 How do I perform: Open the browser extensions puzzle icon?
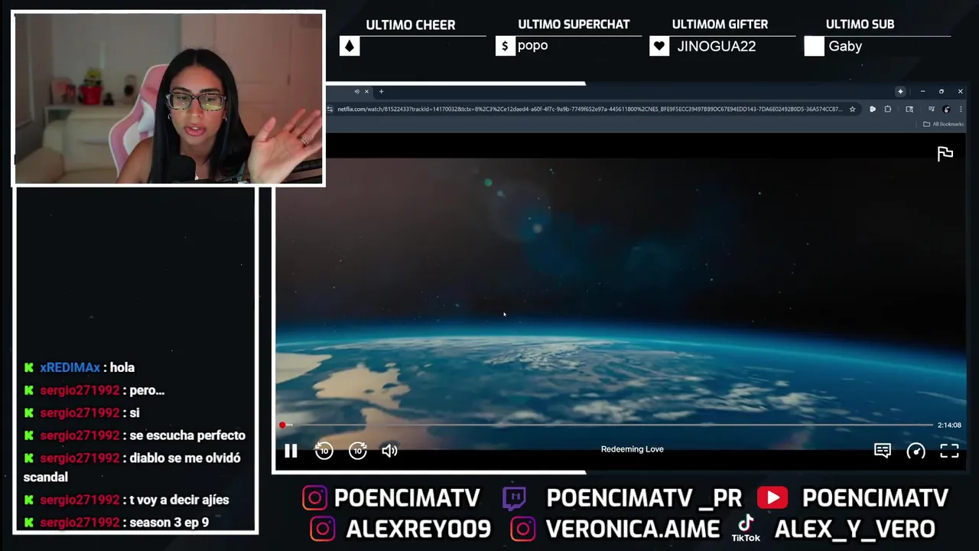point(887,109)
